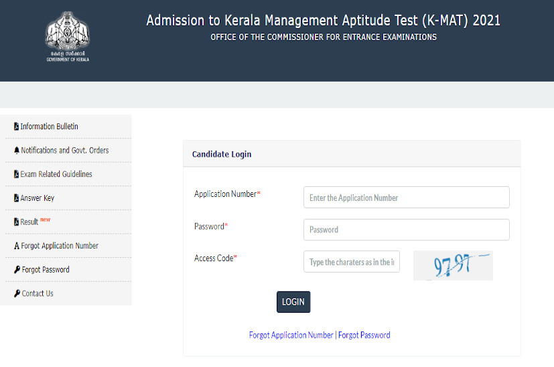
Task: Click the Office of the Commissioner subtitle
Action: click(x=324, y=37)
